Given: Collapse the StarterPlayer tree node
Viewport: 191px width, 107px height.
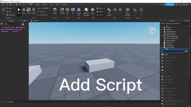Looking at the screenshot, I should [162, 47].
